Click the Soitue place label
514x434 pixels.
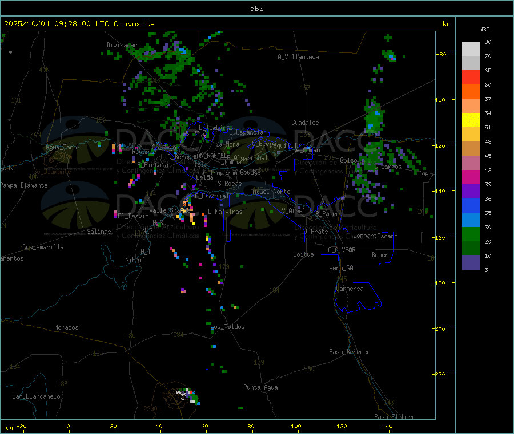[x=303, y=254]
